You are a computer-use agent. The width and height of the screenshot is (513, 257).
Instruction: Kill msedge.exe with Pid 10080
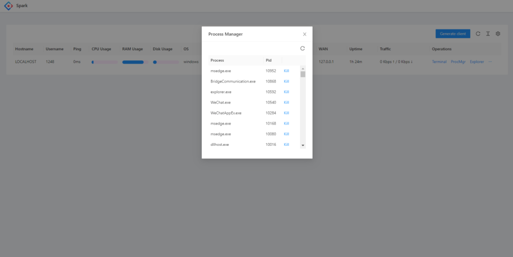pyautogui.click(x=286, y=134)
